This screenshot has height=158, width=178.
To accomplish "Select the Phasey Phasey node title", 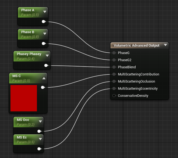I will click(29, 54).
